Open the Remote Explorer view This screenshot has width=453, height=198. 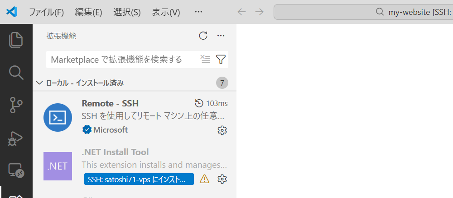point(16,170)
